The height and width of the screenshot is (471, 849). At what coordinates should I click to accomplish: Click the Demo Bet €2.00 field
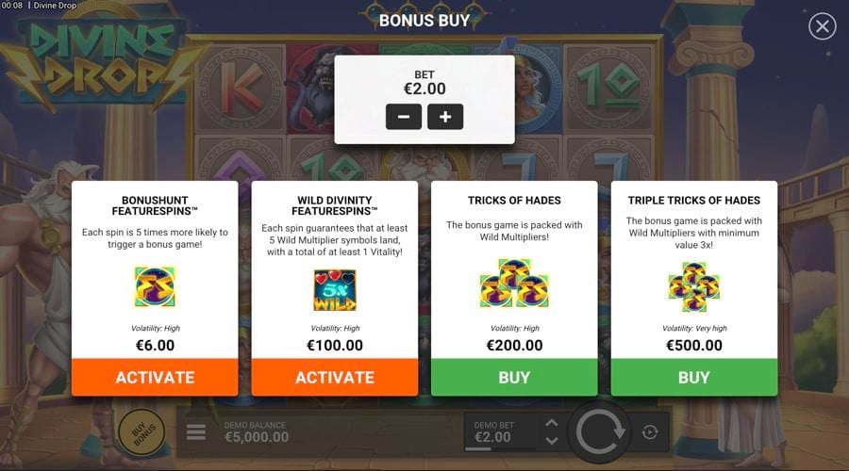point(500,432)
